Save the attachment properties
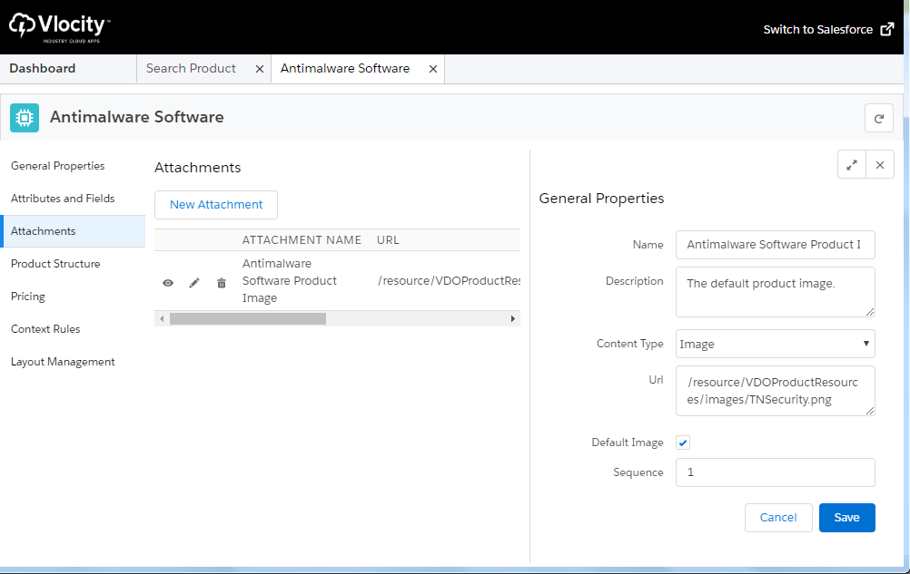 point(846,517)
